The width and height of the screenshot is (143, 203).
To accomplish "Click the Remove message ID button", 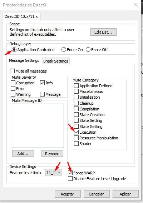I will [x=52, y=154].
